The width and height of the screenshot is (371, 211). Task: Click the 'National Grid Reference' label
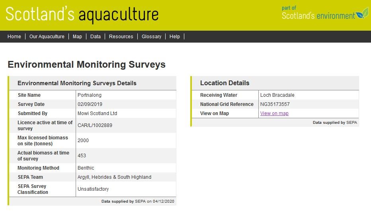tap(227, 104)
